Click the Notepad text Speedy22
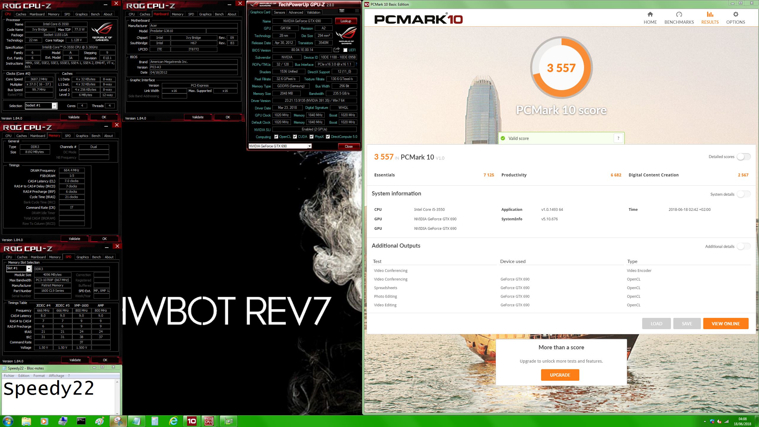Viewport: 759px width, 427px height. click(49, 389)
